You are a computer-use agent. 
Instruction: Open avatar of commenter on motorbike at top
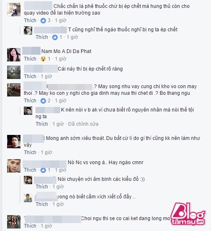point(14,10)
